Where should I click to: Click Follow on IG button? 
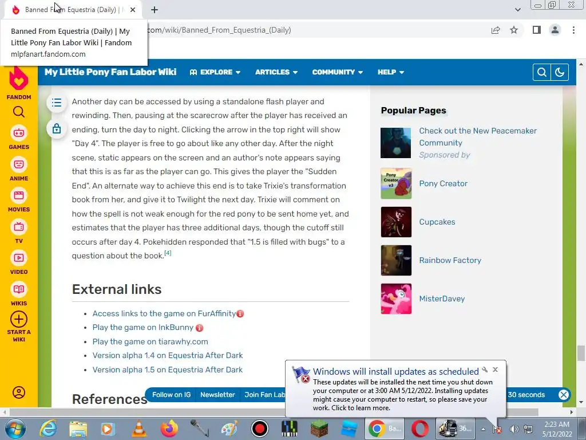171,395
